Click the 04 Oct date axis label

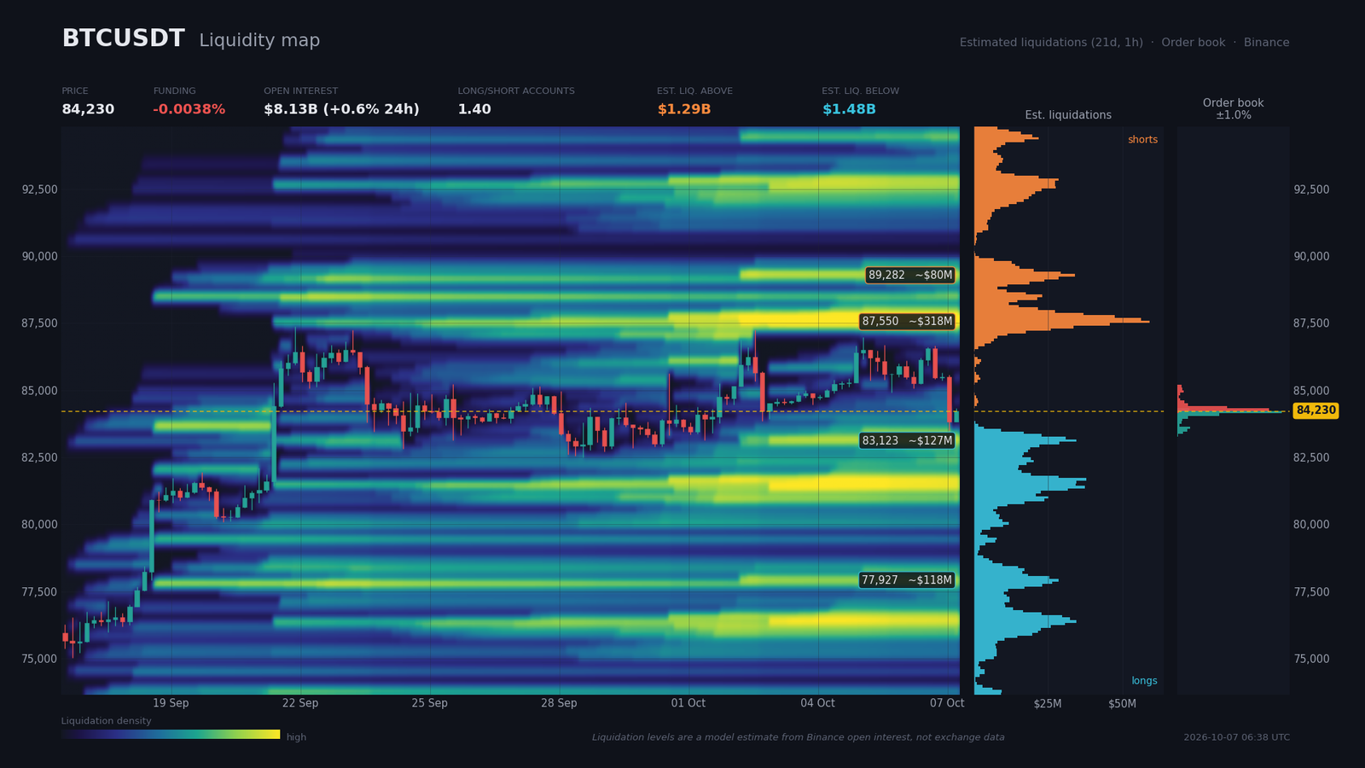point(817,703)
